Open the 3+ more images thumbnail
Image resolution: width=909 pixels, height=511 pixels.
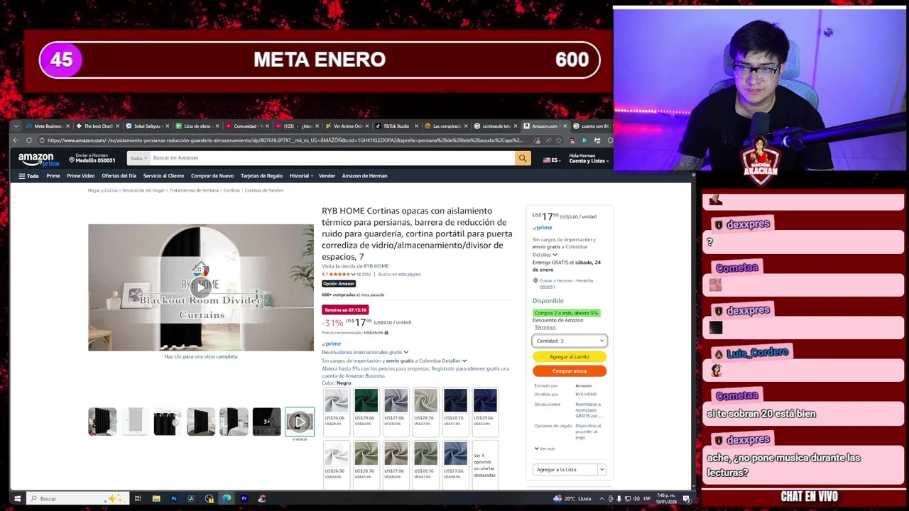[266, 422]
